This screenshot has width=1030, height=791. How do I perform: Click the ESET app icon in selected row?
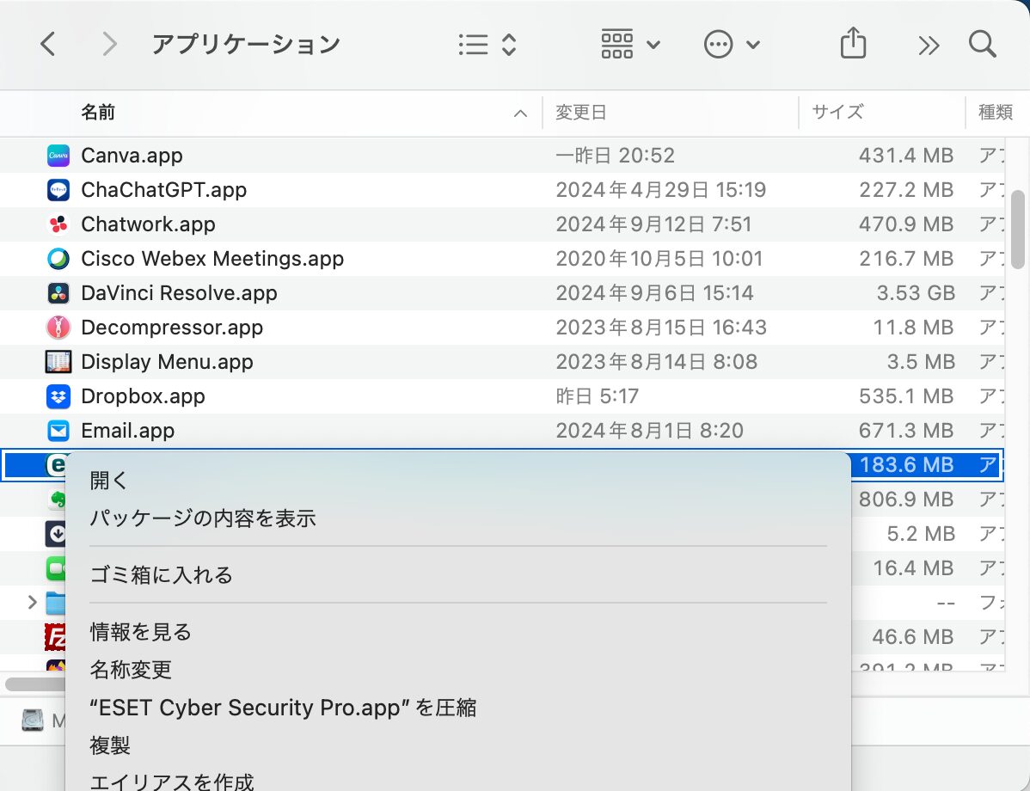tap(57, 464)
